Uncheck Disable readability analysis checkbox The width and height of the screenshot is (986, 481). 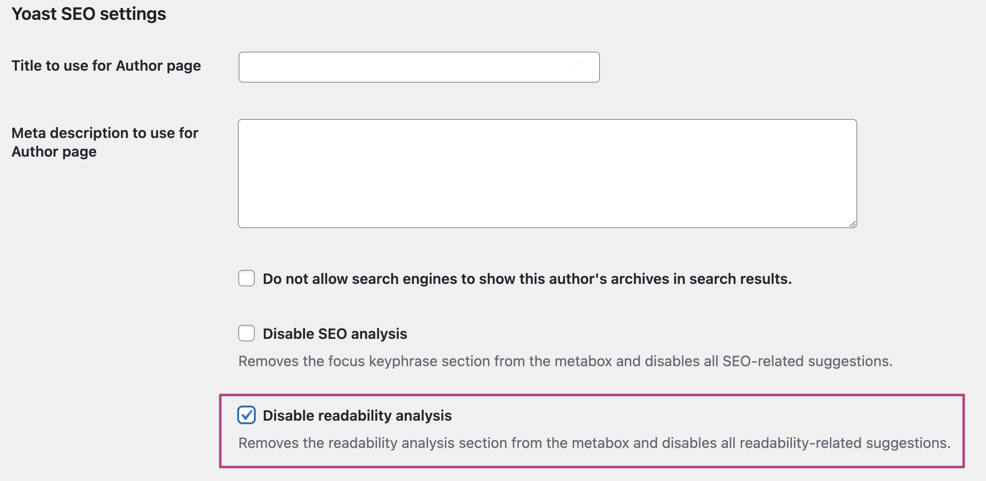click(246, 415)
